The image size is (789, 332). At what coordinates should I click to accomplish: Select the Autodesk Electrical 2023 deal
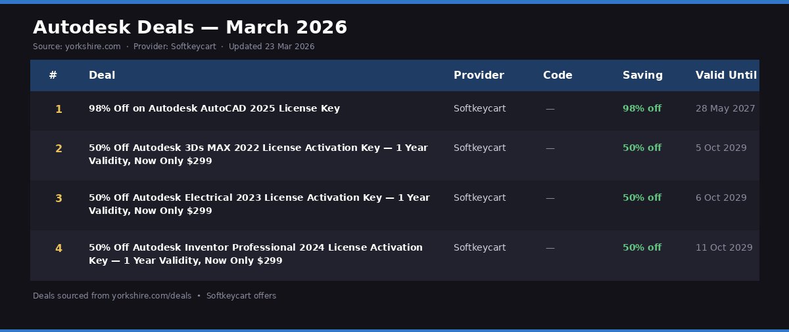[259, 204]
